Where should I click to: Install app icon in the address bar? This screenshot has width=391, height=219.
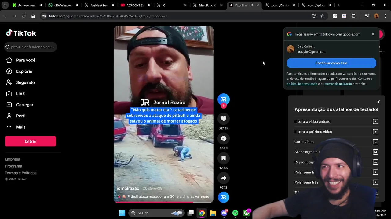314,16
